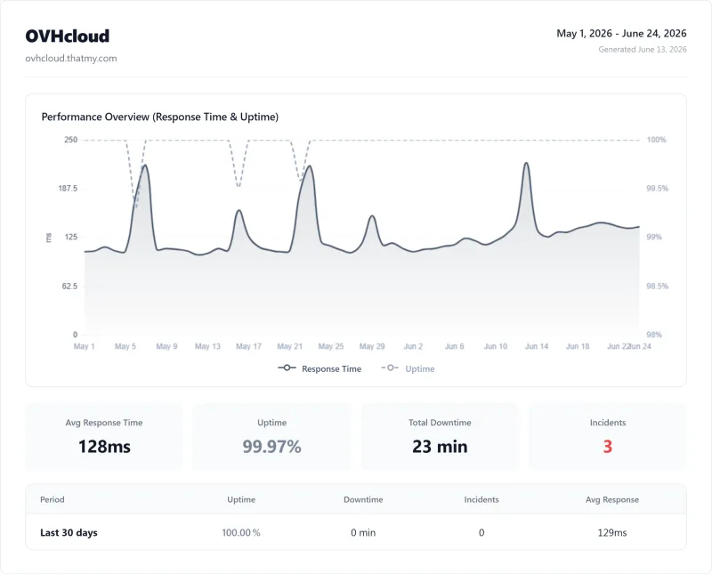The image size is (712, 574).
Task: Select the Last 30 days row
Action: [x=356, y=532]
